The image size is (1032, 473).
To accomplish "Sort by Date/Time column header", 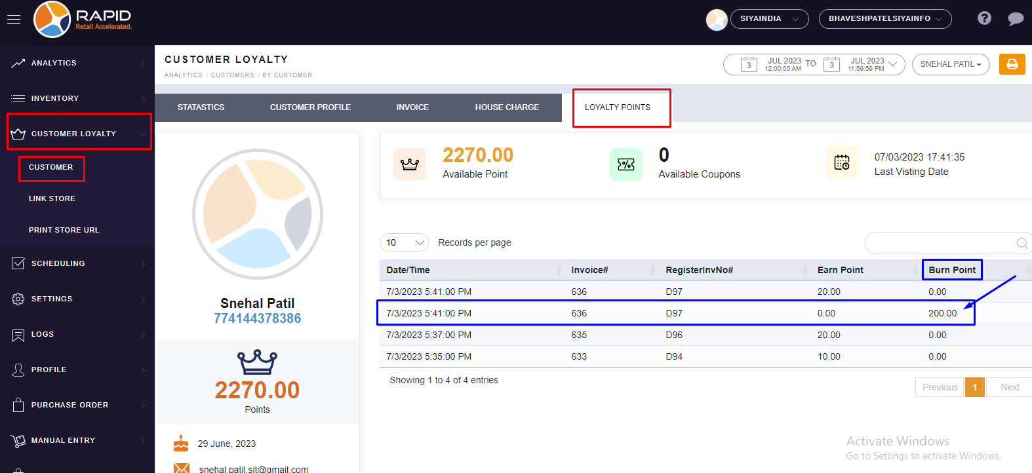I will click(408, 270).
